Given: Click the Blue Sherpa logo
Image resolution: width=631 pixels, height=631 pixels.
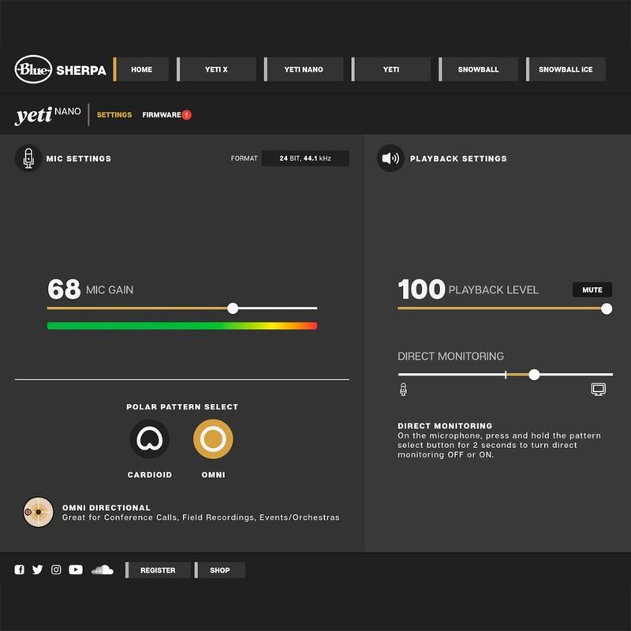Looking at the screenshot, I should (60, 69).
